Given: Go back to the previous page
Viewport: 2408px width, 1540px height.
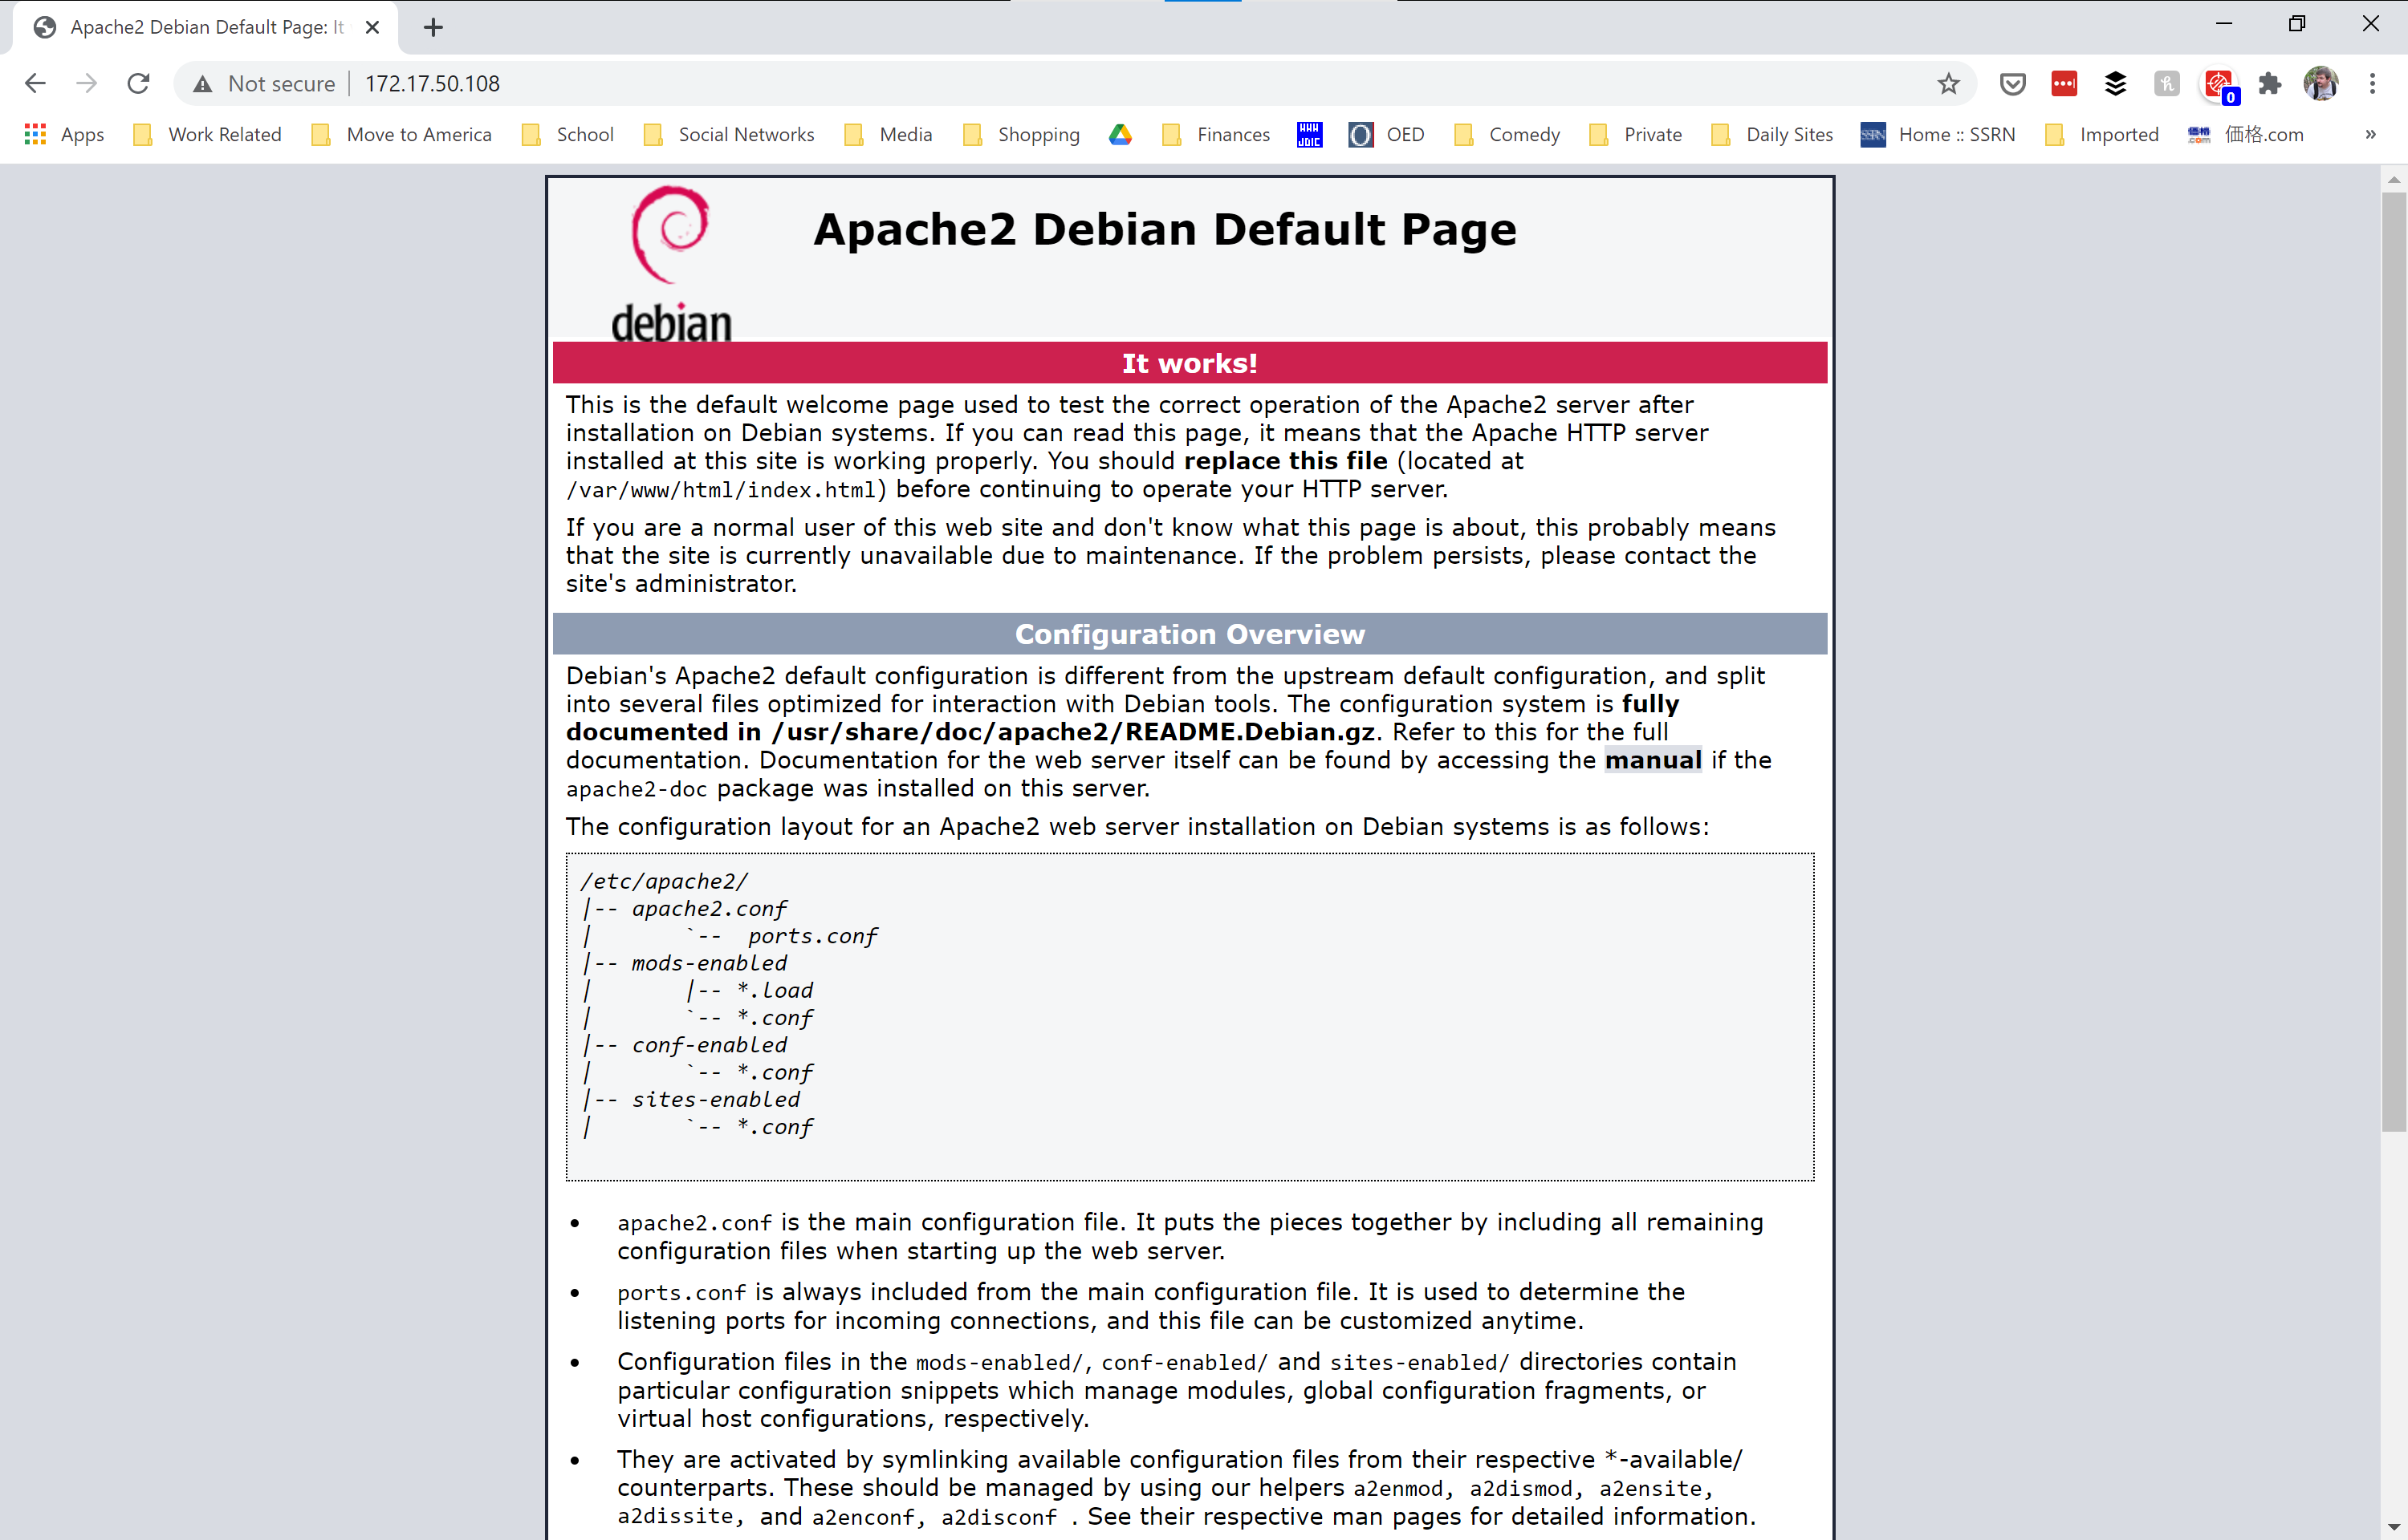Looking at the screenshot, I should (35, 83).
